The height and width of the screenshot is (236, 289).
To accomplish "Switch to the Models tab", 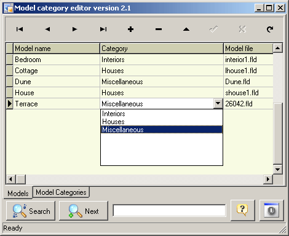I will 18,193.
